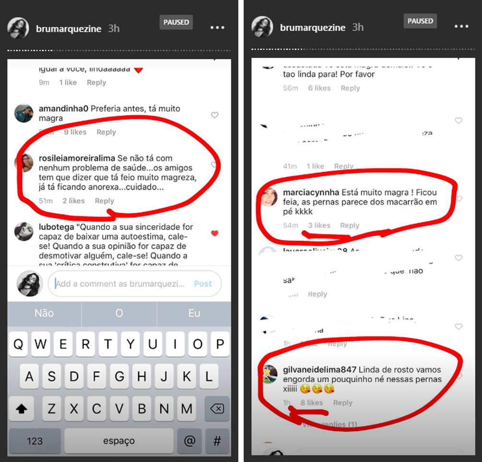Open the three-dot menu on left story
This screenshot has height=462, width=482.
217,28
